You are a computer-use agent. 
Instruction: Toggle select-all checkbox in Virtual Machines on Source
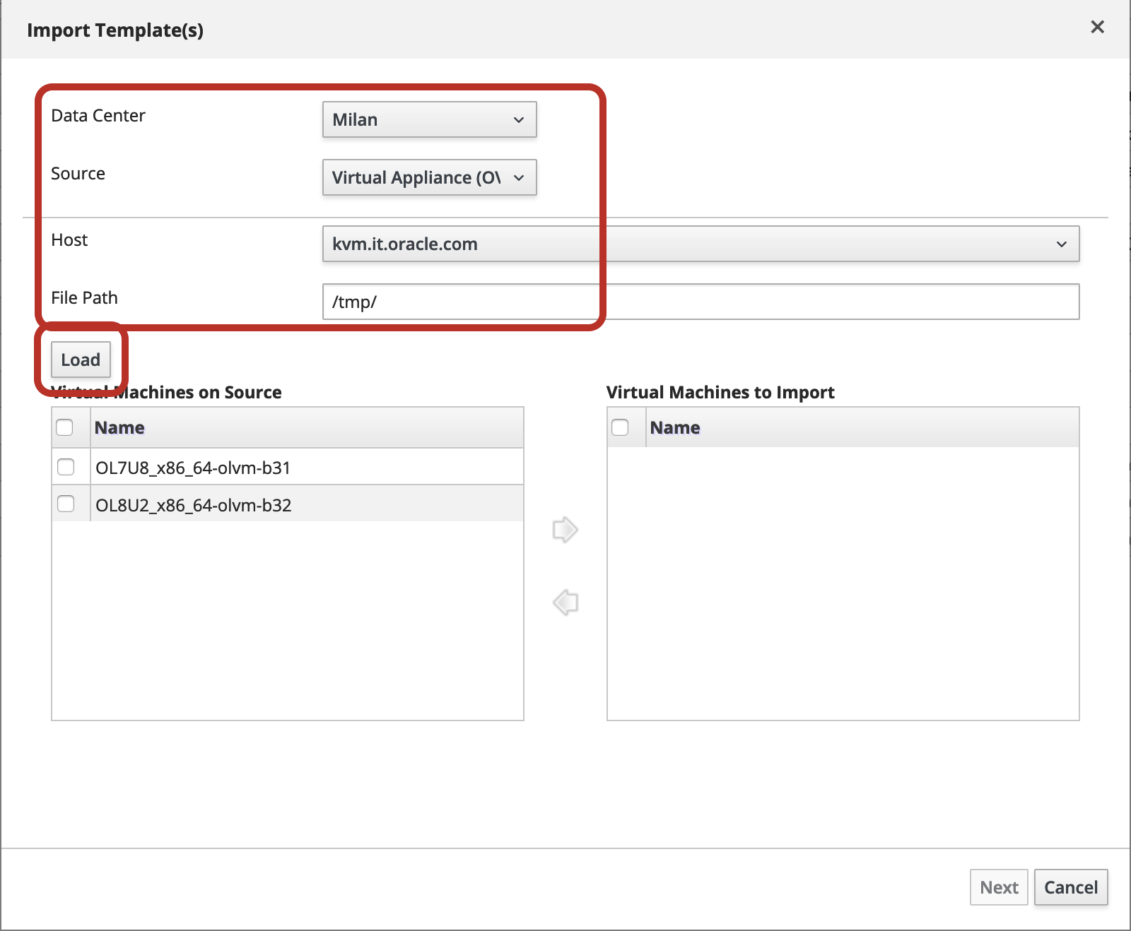coord(64,427)
